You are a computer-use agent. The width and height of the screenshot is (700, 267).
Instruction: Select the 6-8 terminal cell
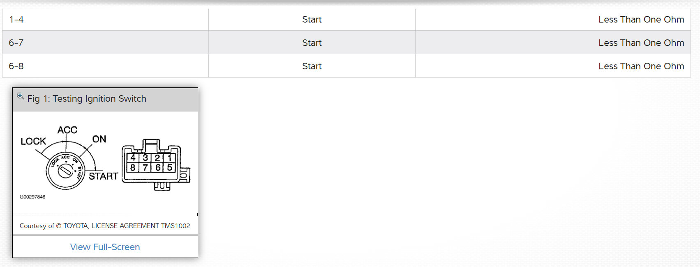click(x=16, y=66)
